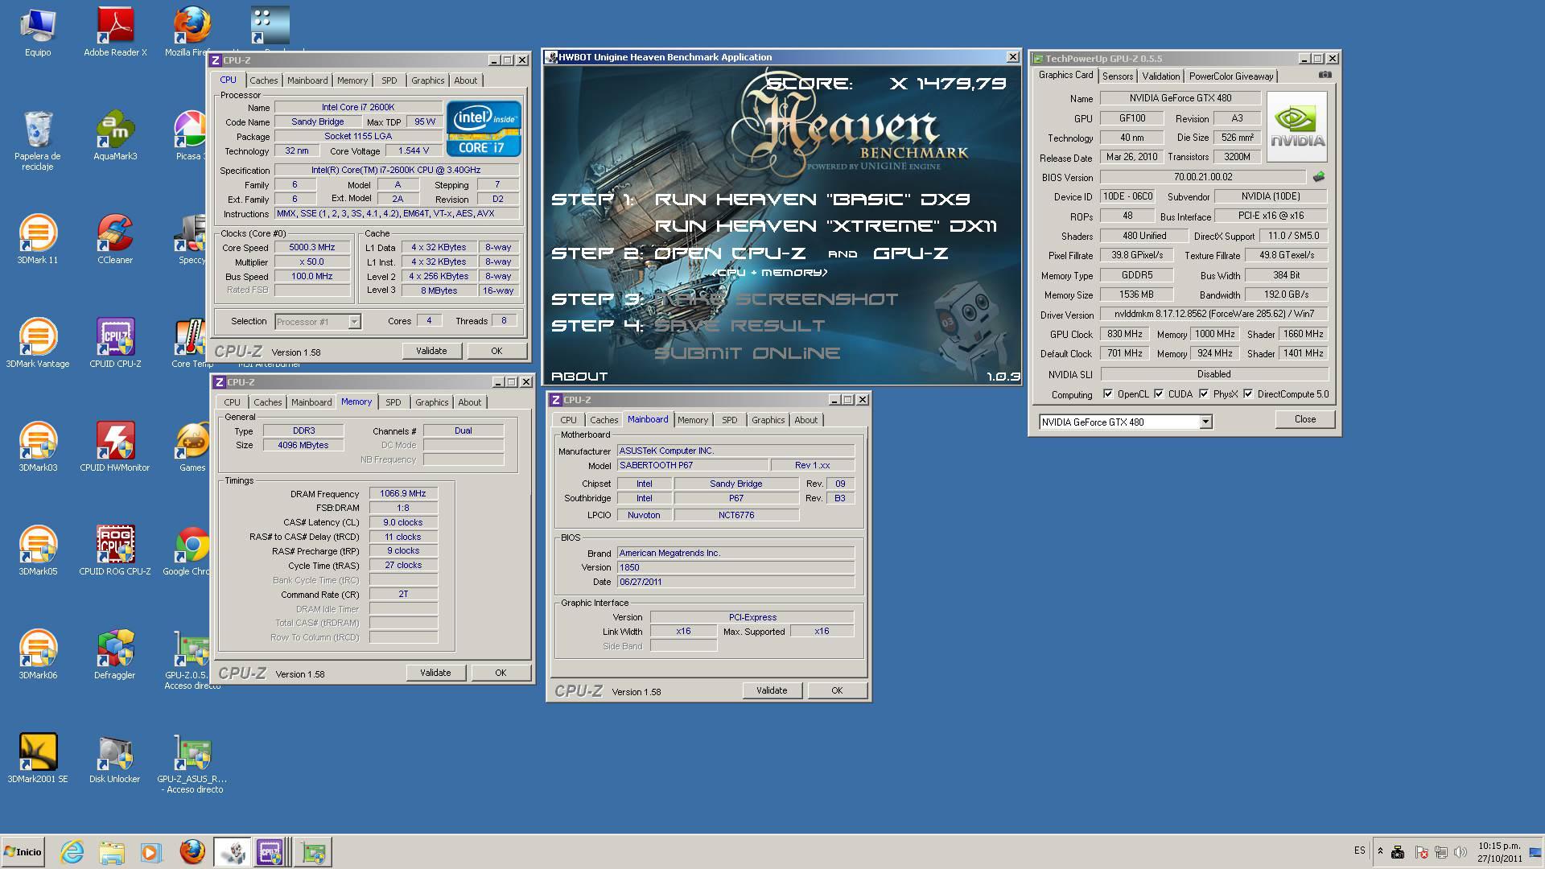Click Validate in CPU-Z Mainboard window

pos(772,690)
